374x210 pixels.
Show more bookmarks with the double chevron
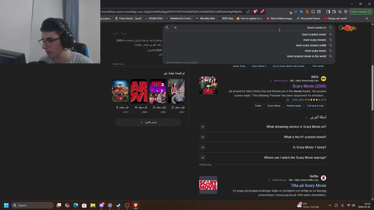[x=367, y=18]
